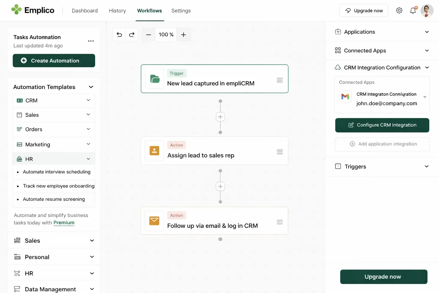Switch to the History tab
Viewport: 439px width, 293px height.
pos(117,11)
